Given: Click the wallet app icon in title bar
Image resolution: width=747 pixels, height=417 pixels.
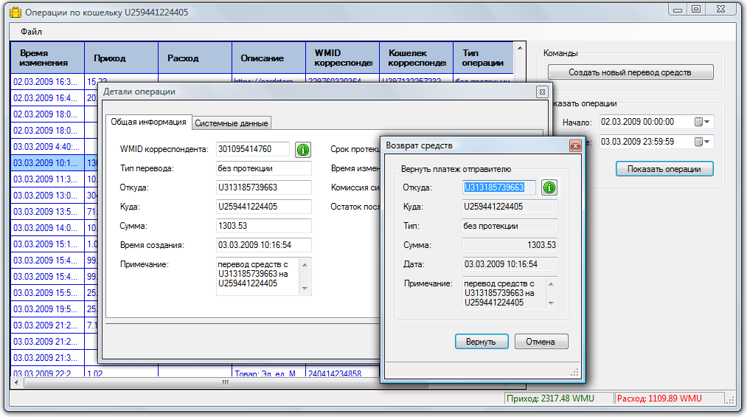Looking at the screenshot, I should [x=14, y=13].
